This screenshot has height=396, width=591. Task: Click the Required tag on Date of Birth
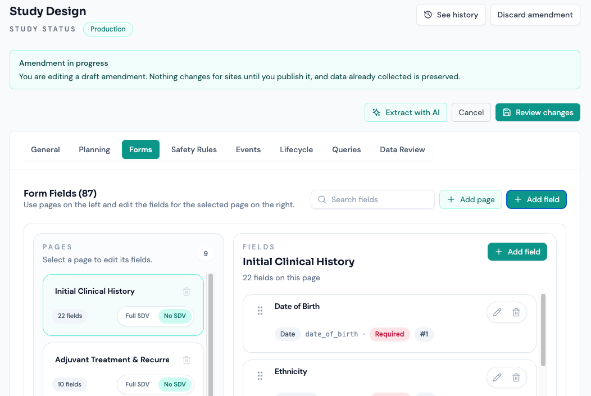(389, 334)
